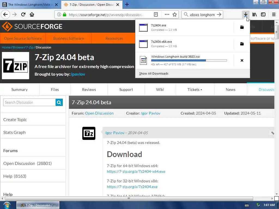This screenshot has height=209, width=279.
Task: Open on-screen keyboard tray icon
Action: point(247,205)
